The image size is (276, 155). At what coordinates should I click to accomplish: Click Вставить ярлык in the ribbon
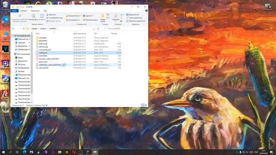pos(53,21)
